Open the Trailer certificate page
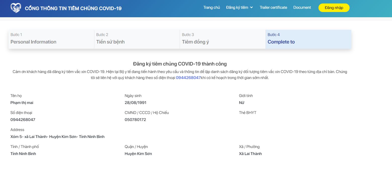 click(x=273, y=7)
